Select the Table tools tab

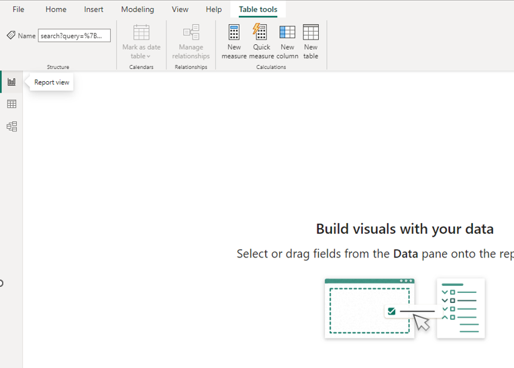258,9
